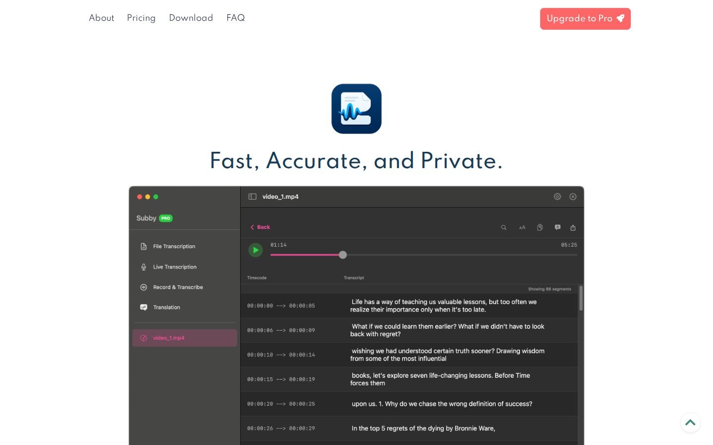
Task: Click the transcript list scrollbar
Action: [x=581, y=298]
